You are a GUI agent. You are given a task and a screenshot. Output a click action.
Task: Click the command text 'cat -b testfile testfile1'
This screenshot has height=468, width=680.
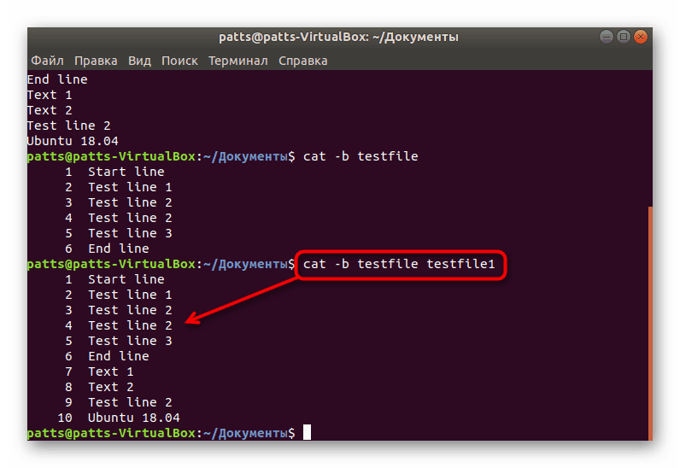tap(399, 264)
